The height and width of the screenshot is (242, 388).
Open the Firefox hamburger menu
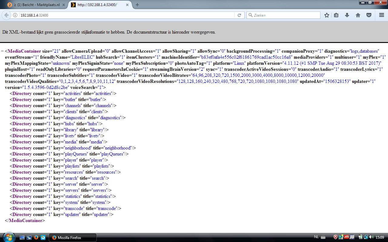click(382, 15)
